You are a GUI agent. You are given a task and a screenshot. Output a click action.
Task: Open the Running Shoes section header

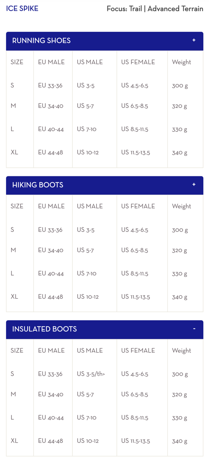tap(104, 41)
